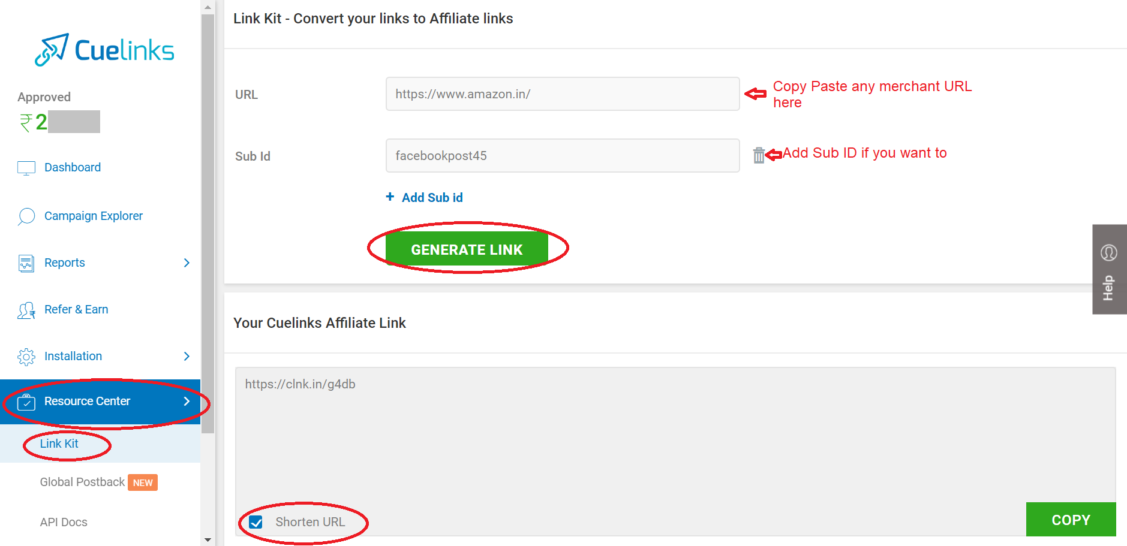
Task: Click the Reports document icon
Action: pos(26,263)
